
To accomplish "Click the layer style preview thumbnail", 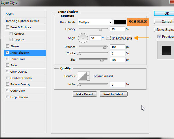I will 165,50.
